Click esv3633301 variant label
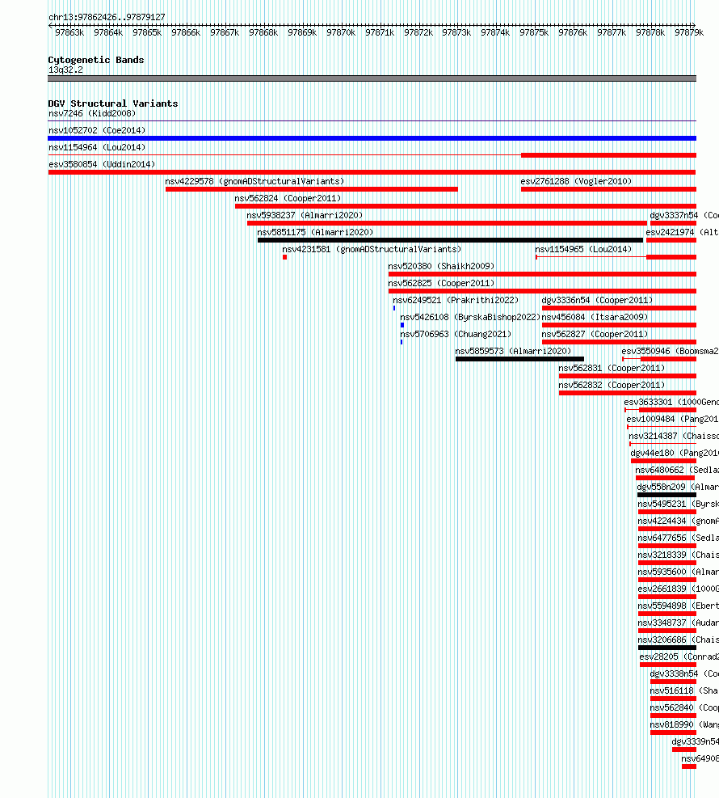 tap(671, 402)
